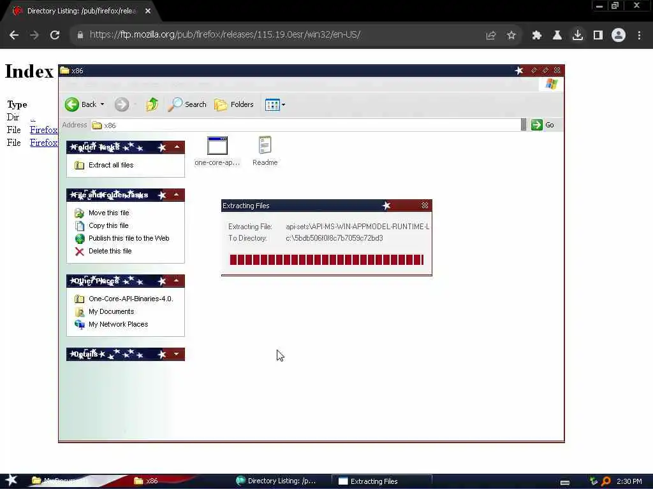This screenshot has height=489, width=653.
Task: Select the one-core-ap... application file
Action: tap(217, 152)
